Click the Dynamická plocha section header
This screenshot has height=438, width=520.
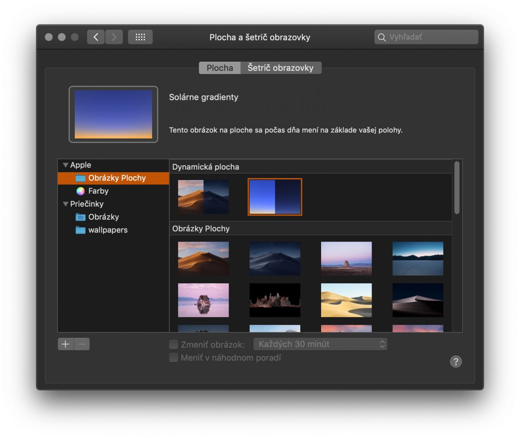[x=311, y=167]
